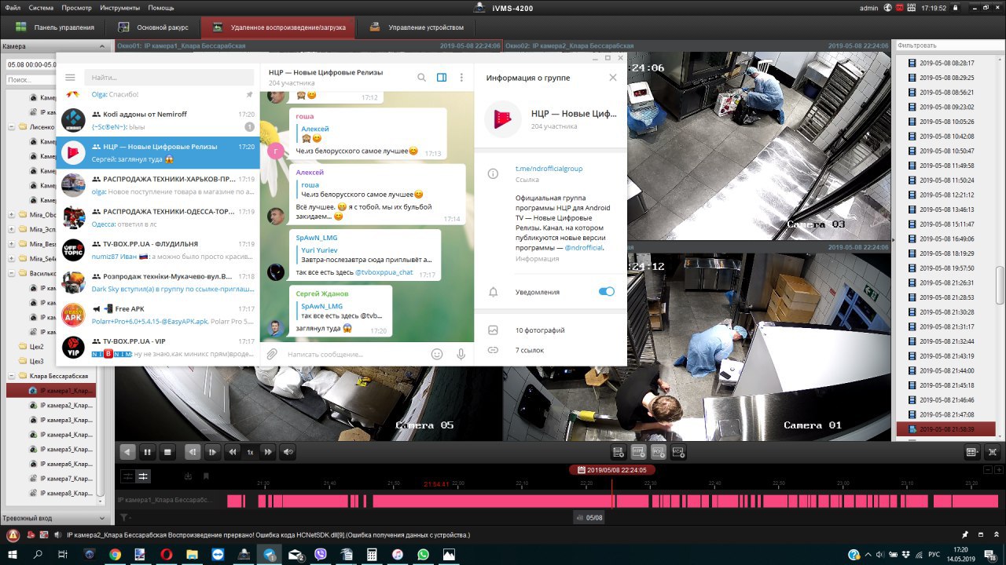Pause the video playback

(147, 452)
